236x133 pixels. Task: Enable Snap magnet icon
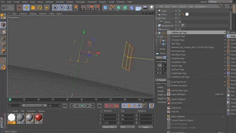tap(3, 67)
